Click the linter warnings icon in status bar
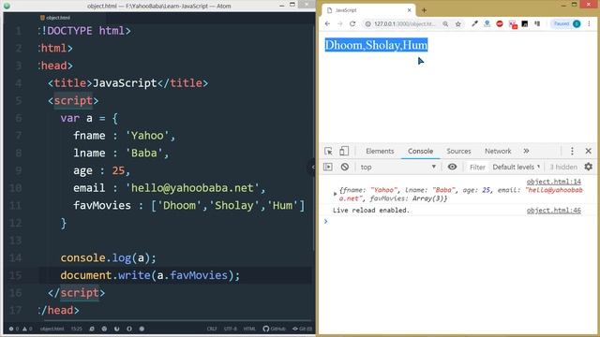This screenshot has height=337, width=600. click(x=27, y=329)
